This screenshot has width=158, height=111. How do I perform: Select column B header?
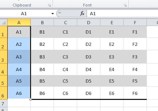click(x=42, y=23)
